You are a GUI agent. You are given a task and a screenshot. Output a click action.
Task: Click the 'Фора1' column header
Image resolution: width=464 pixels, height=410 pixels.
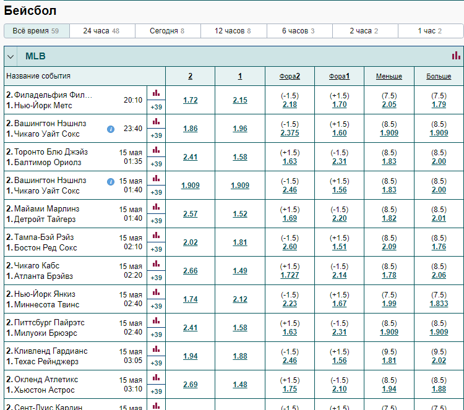pyautogui.click(x=340, y=76)
